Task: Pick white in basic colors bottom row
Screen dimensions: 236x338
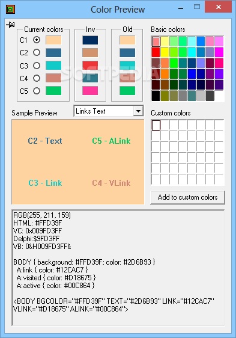Action: pyautogui.click(x=219, y=96)
